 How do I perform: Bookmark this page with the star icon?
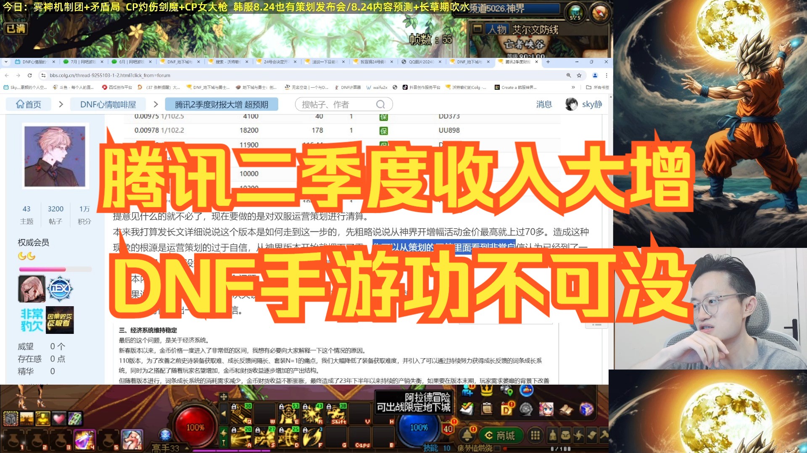coord(579,75)
